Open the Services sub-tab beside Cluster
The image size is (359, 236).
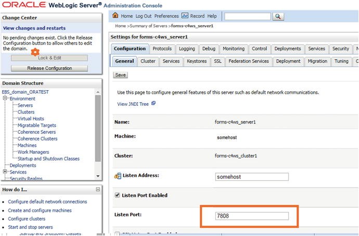[171, 61]
